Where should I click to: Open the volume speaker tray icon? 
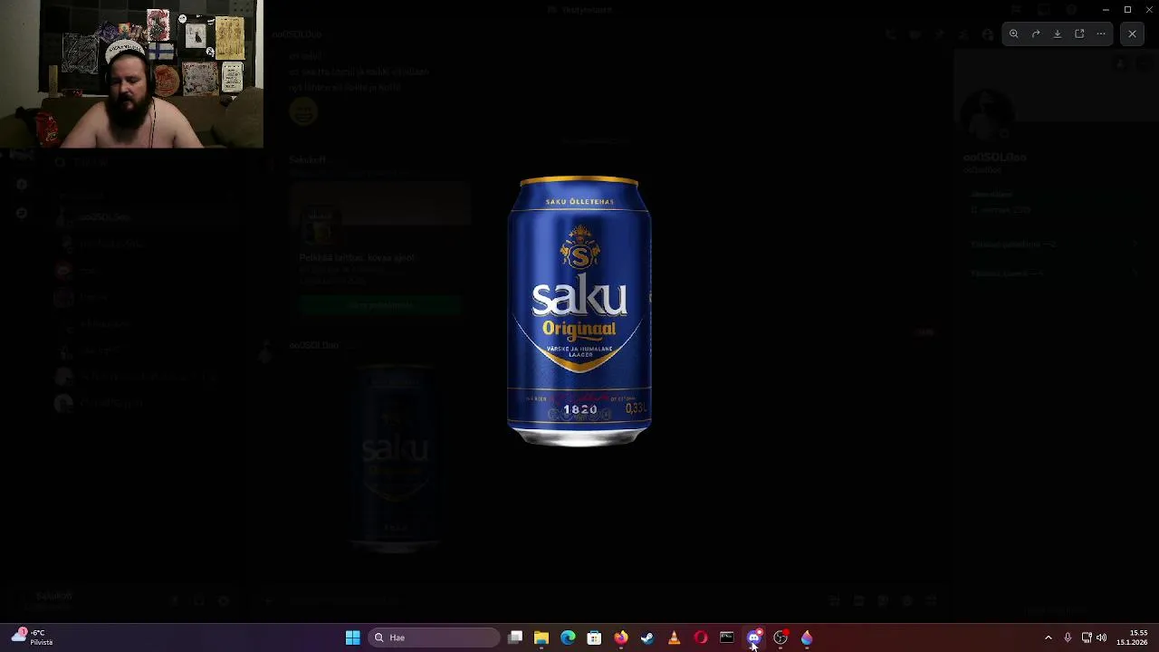click(x=1101, y=638)
